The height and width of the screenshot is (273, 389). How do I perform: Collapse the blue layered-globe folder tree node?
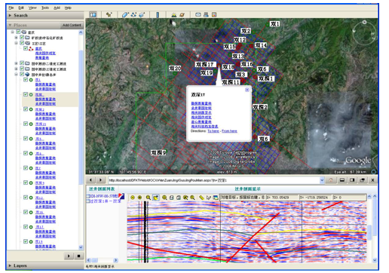coord(17,75)
